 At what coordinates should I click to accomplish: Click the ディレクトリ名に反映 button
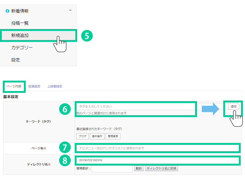pyautogui.click(x=161, y=169)
